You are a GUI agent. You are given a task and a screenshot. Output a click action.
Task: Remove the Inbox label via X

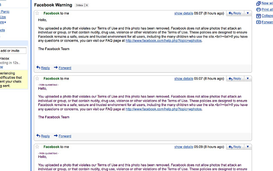(87, 5)
